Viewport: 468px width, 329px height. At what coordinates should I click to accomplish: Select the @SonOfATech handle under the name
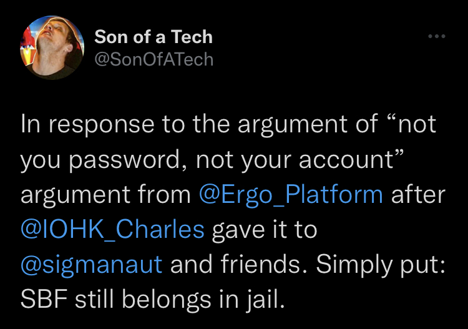154,59
